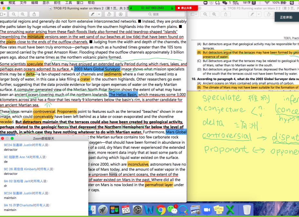
Task: Open highlight color dropdown arrow in right Preview
Action: pos(258,14)
